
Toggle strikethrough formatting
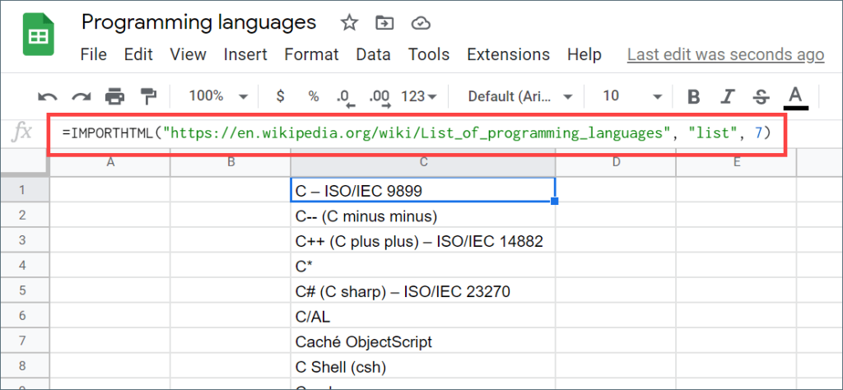[x=761, y=96]
